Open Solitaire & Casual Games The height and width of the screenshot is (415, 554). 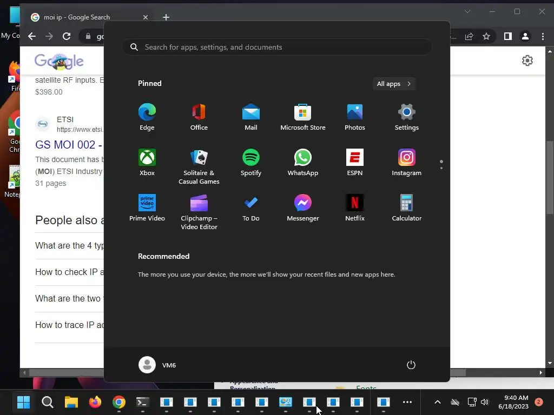pos(199,167)
